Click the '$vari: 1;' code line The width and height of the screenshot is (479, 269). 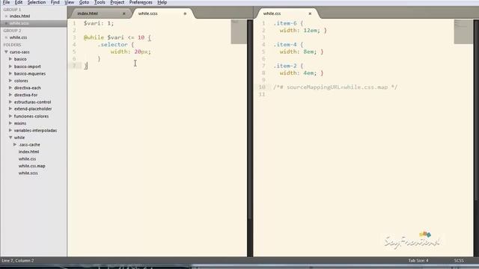(99, 23)
